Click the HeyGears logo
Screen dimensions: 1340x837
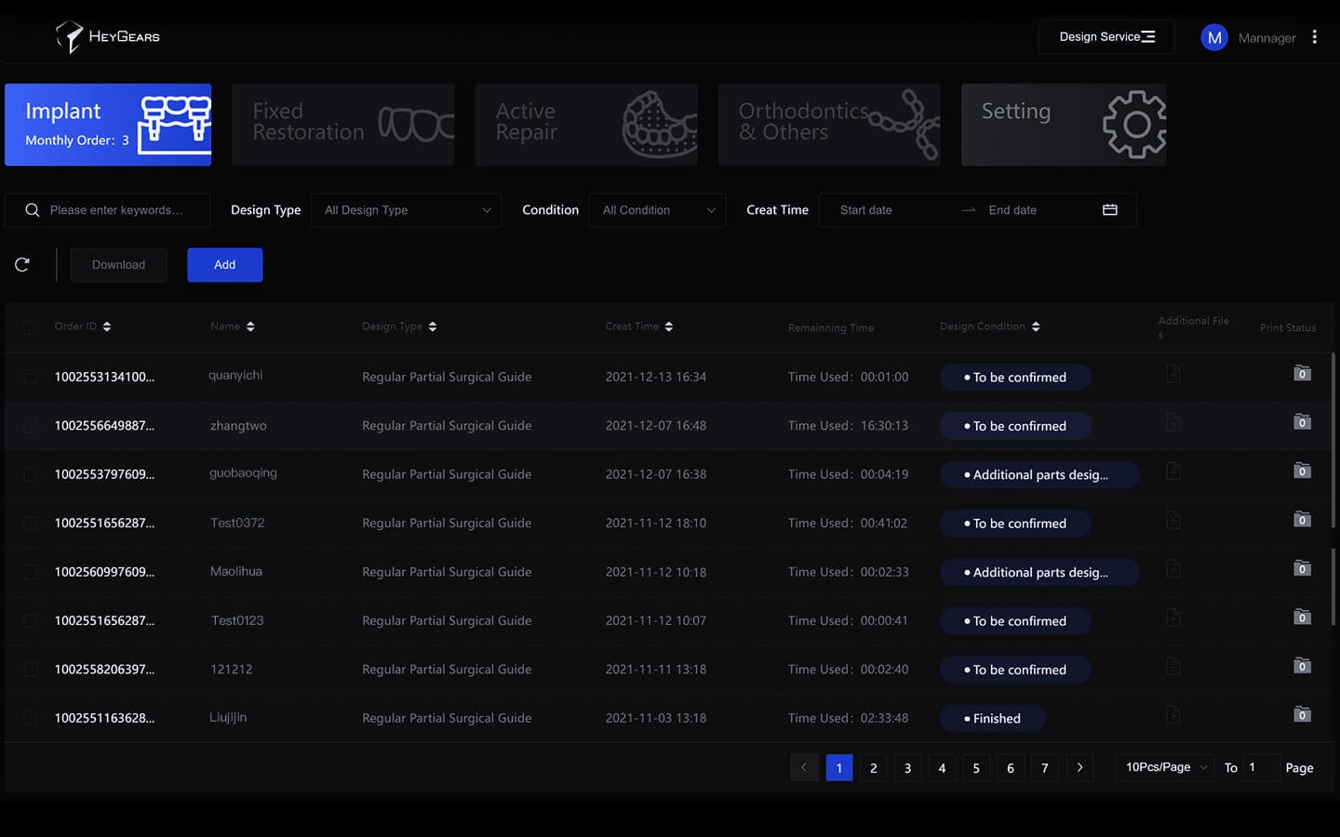click(x=108, y=37)
